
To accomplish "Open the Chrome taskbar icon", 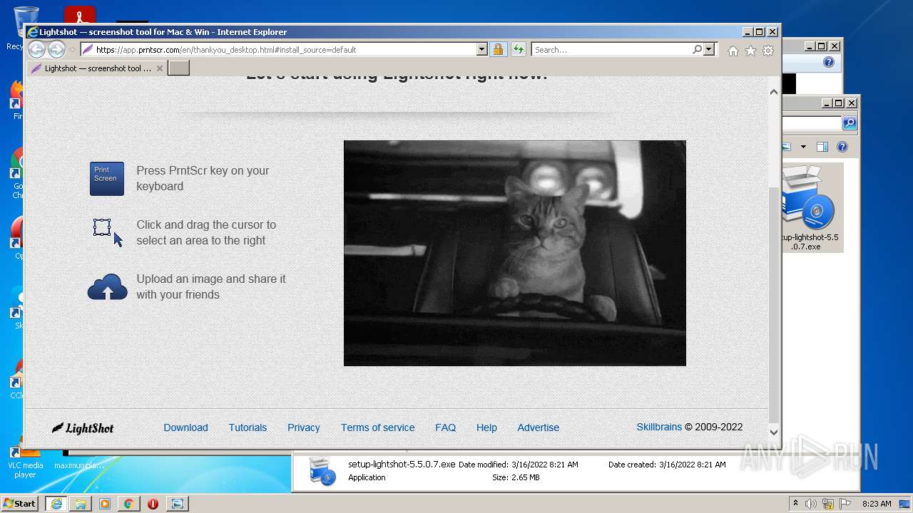I will [128, 504].
